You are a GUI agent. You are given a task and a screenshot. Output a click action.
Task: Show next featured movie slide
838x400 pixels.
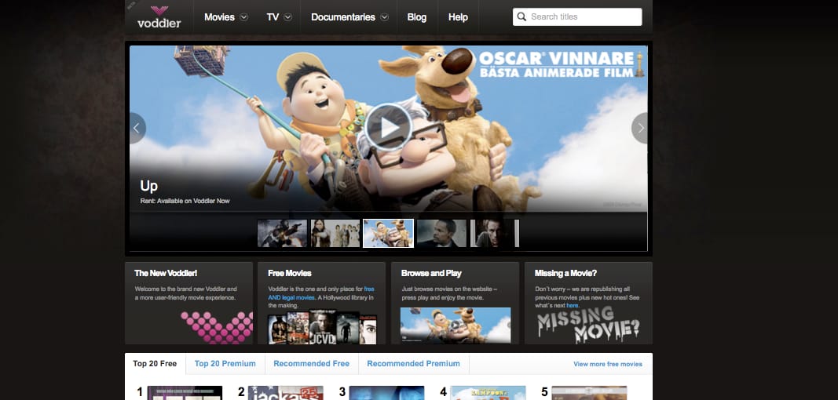click(x=640, y=128)
